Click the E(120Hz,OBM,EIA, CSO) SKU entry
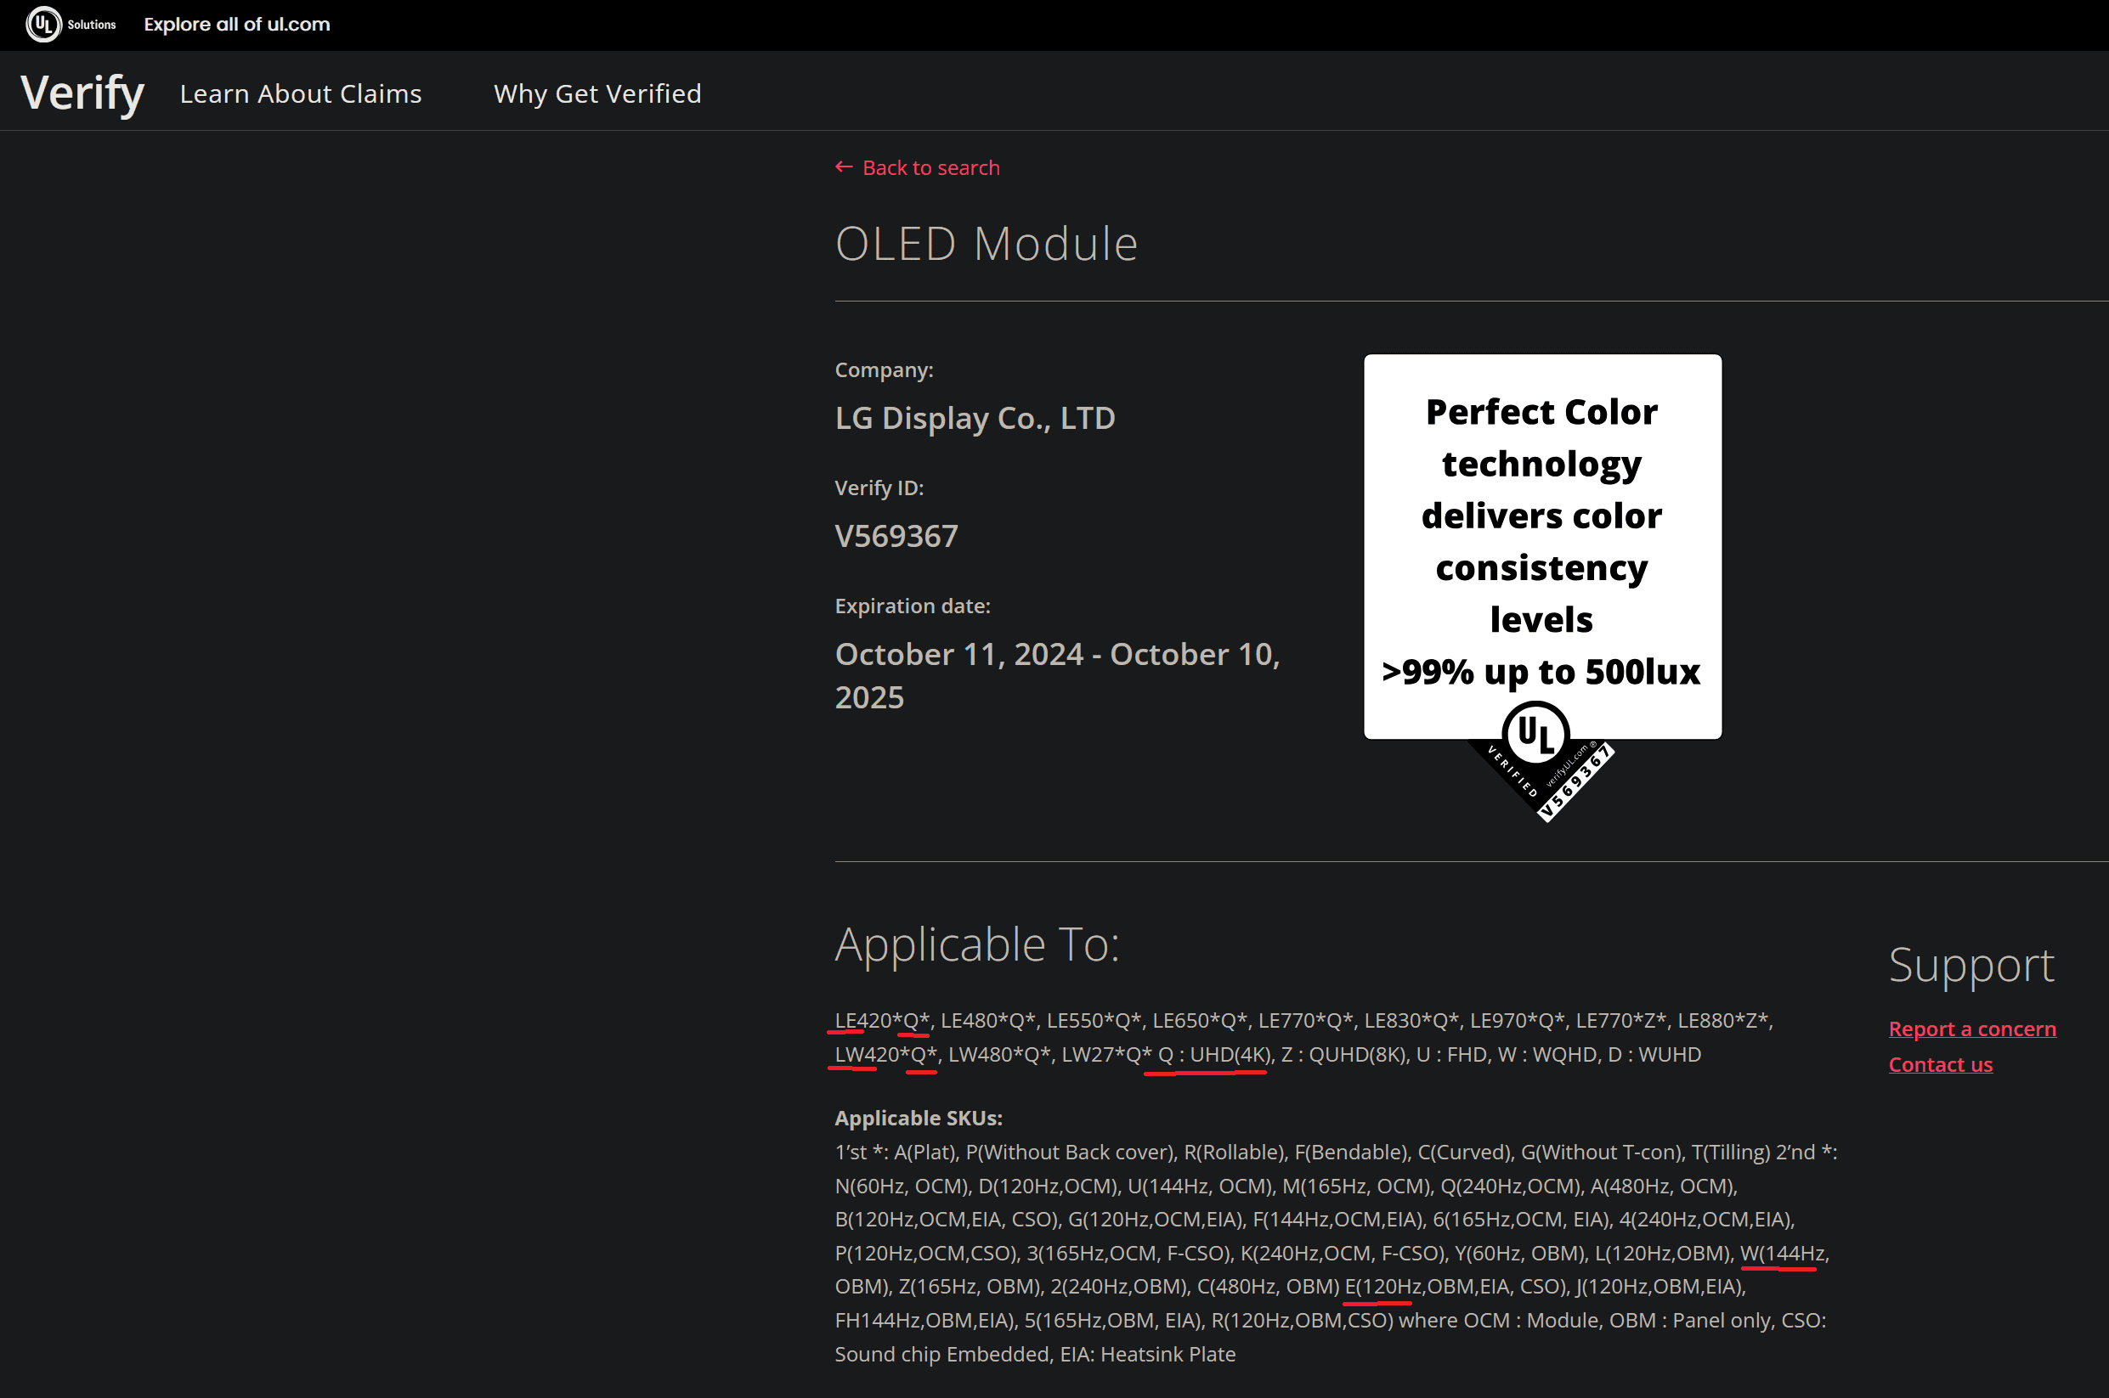The width and height of the screenshot is (2109, 1398). [x=1456, y=1286]
